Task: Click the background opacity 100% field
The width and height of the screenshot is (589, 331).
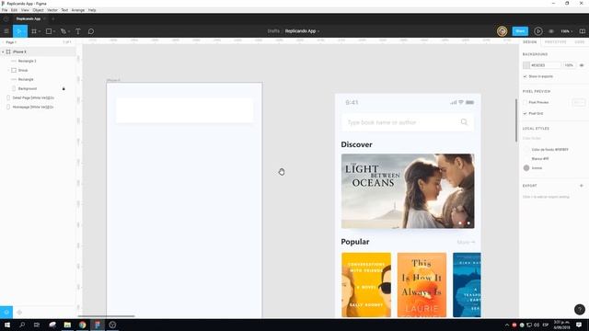Action: 569,65
